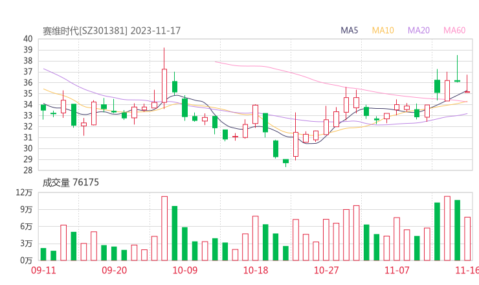Click the 34 price axis label
479x285 pixels.
(x=28, y=104)
